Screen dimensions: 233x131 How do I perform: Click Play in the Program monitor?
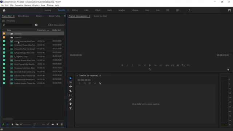click(150, 65)
